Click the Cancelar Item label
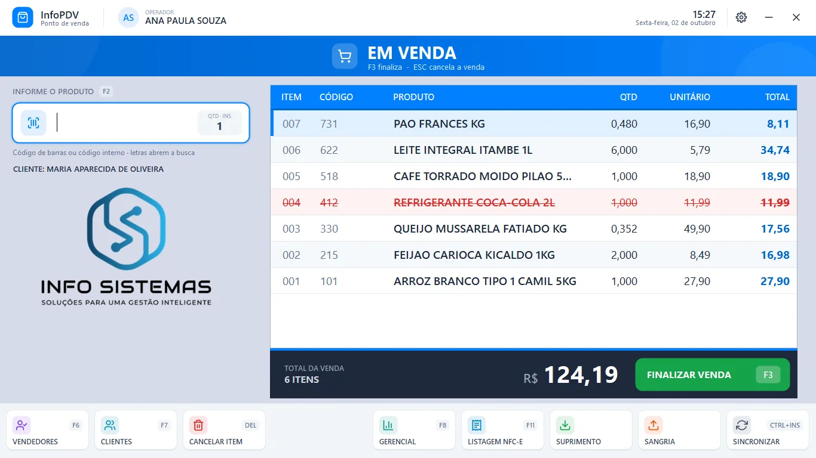This screenshot has height=458, width=816. [216, 442]
